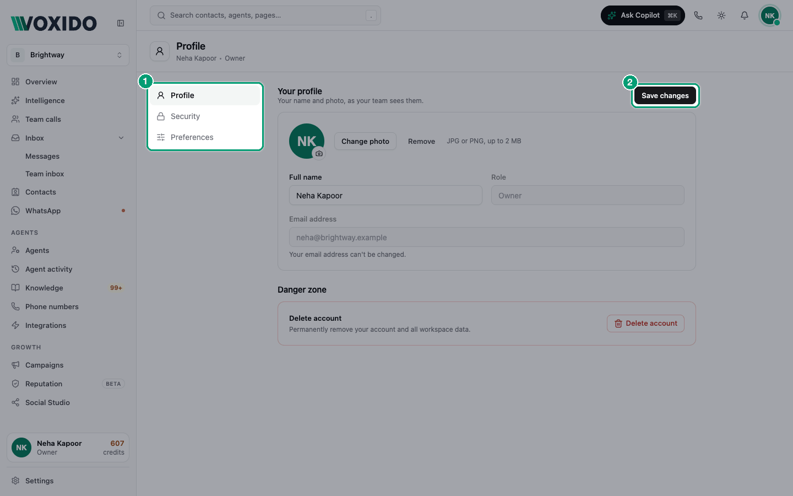Select the Profile settings tab
This screenshot has width=793, height=496.
(205, 95)
